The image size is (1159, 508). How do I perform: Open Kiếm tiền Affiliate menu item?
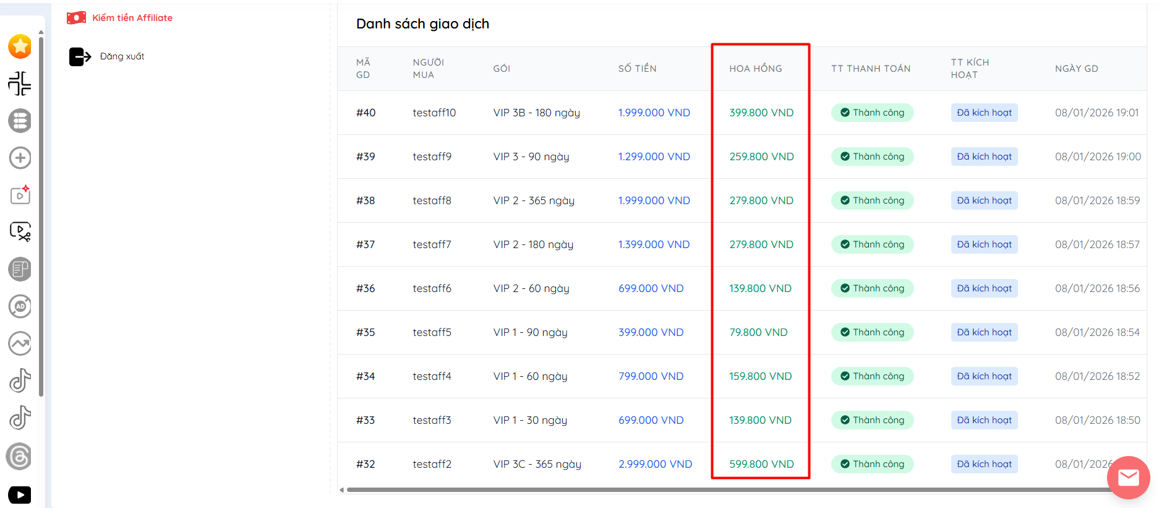click(x=132, y=18)
